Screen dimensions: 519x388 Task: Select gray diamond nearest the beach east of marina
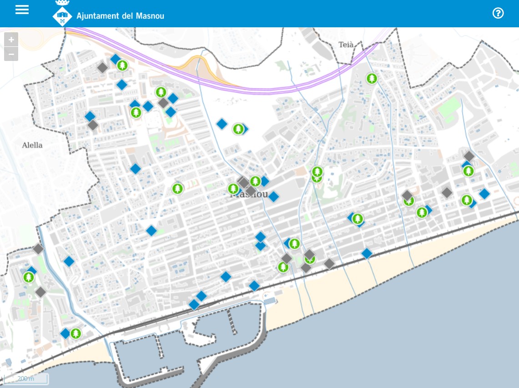329,264
